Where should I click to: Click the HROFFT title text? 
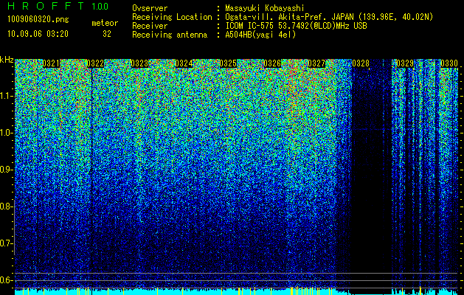pyautogui.click(x=46, y=6)
